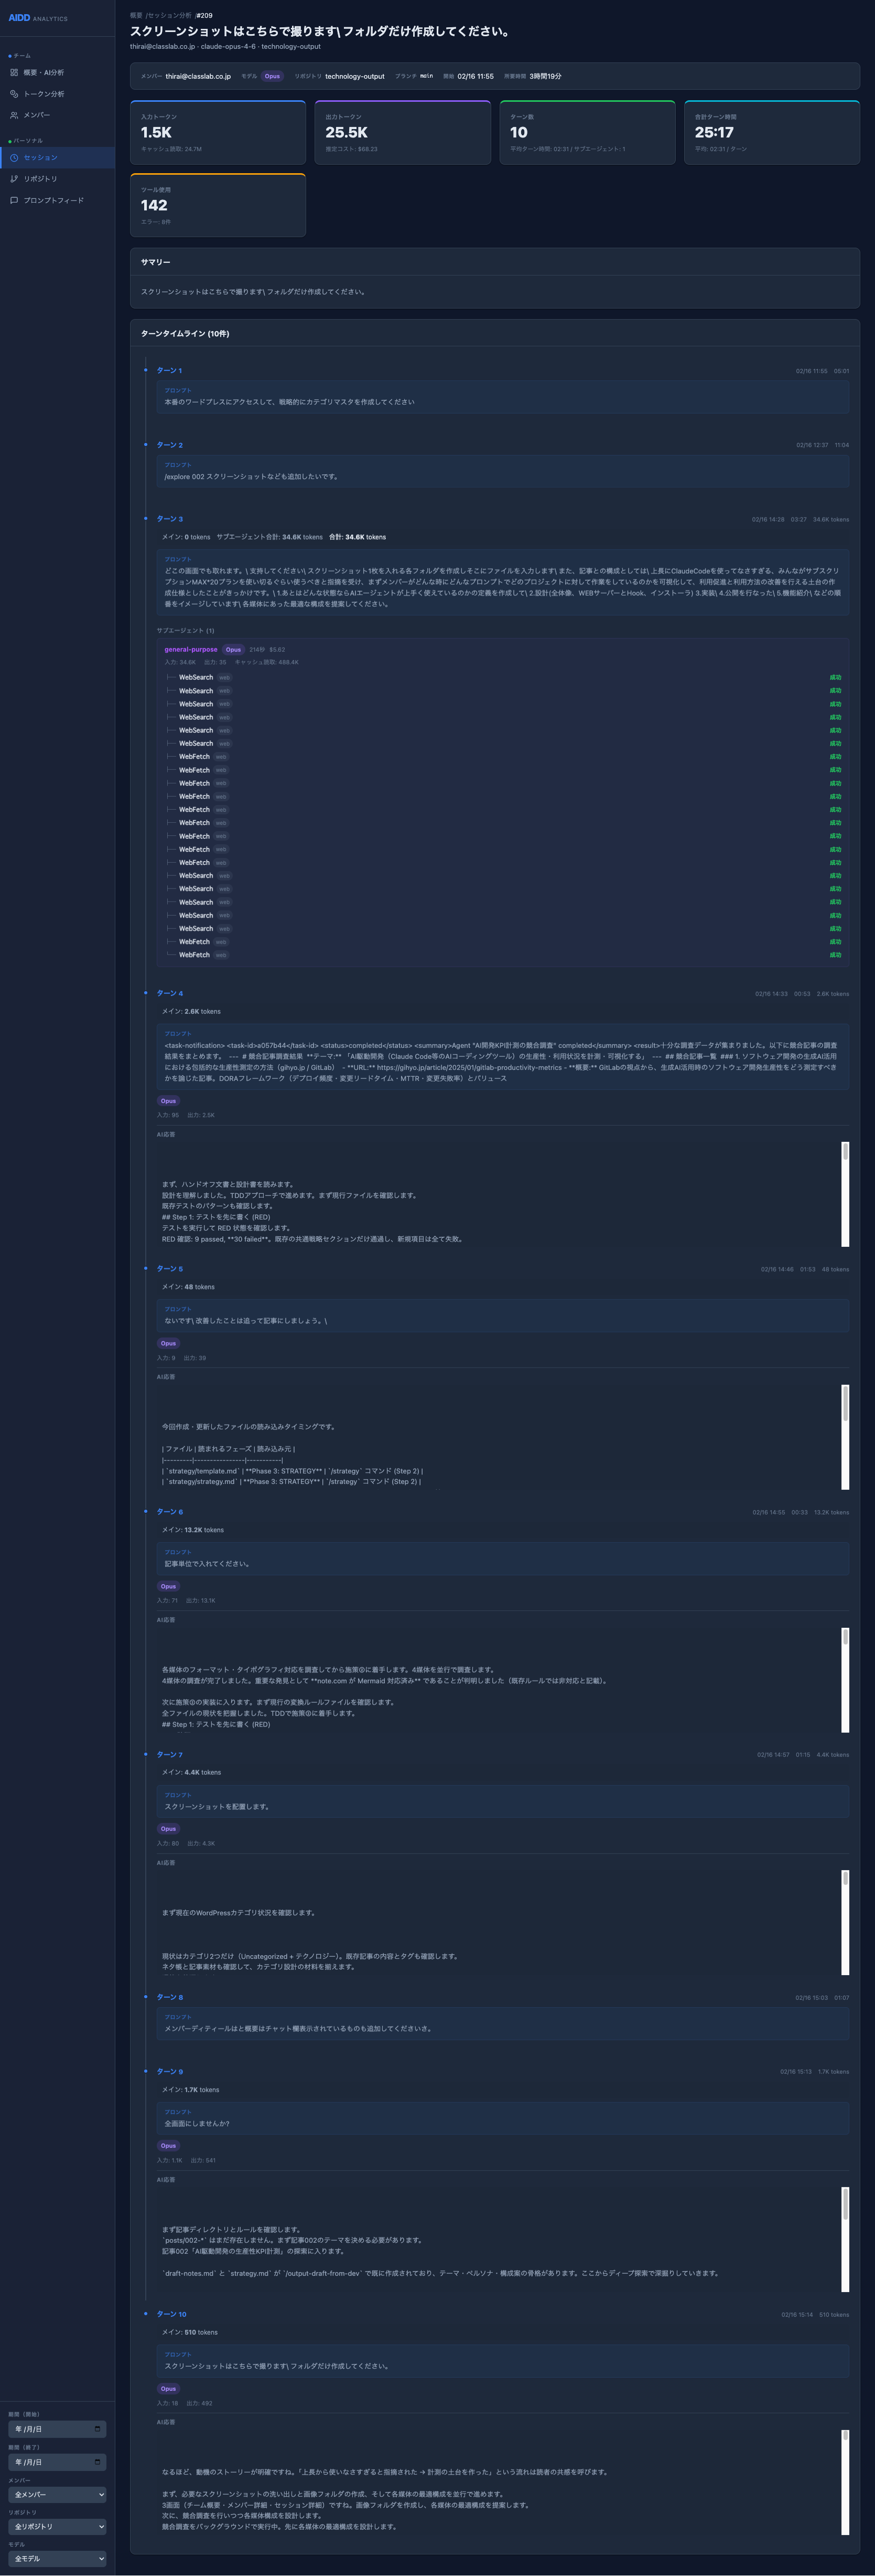Click the メンバー people icon in sidebar
This screenshot has height=2576, width=875.
point(14,115)
